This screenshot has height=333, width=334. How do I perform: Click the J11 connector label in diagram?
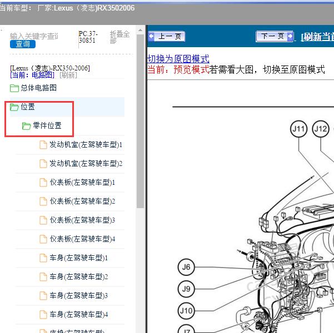[x=298, y=129]
